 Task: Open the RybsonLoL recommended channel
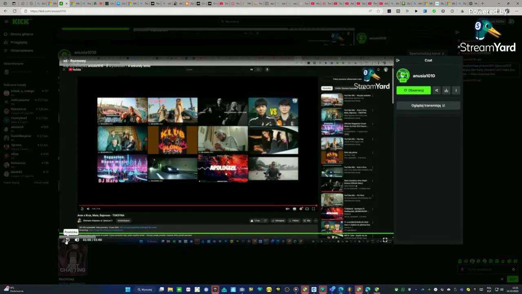click(x=26, y=110)
